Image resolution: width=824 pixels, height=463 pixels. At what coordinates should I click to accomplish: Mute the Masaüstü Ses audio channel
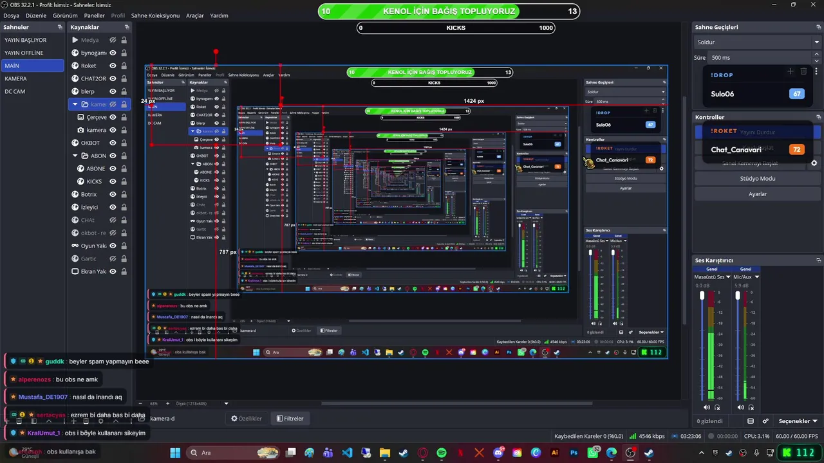707,407
